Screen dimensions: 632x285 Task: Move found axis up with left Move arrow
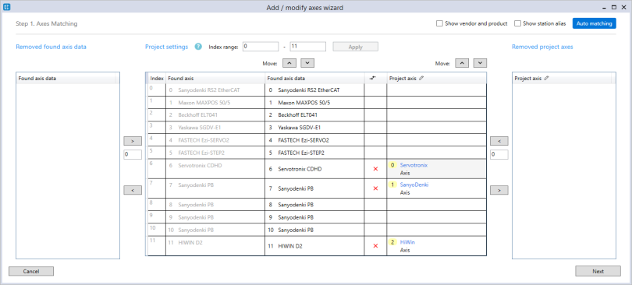coord(289,63)
